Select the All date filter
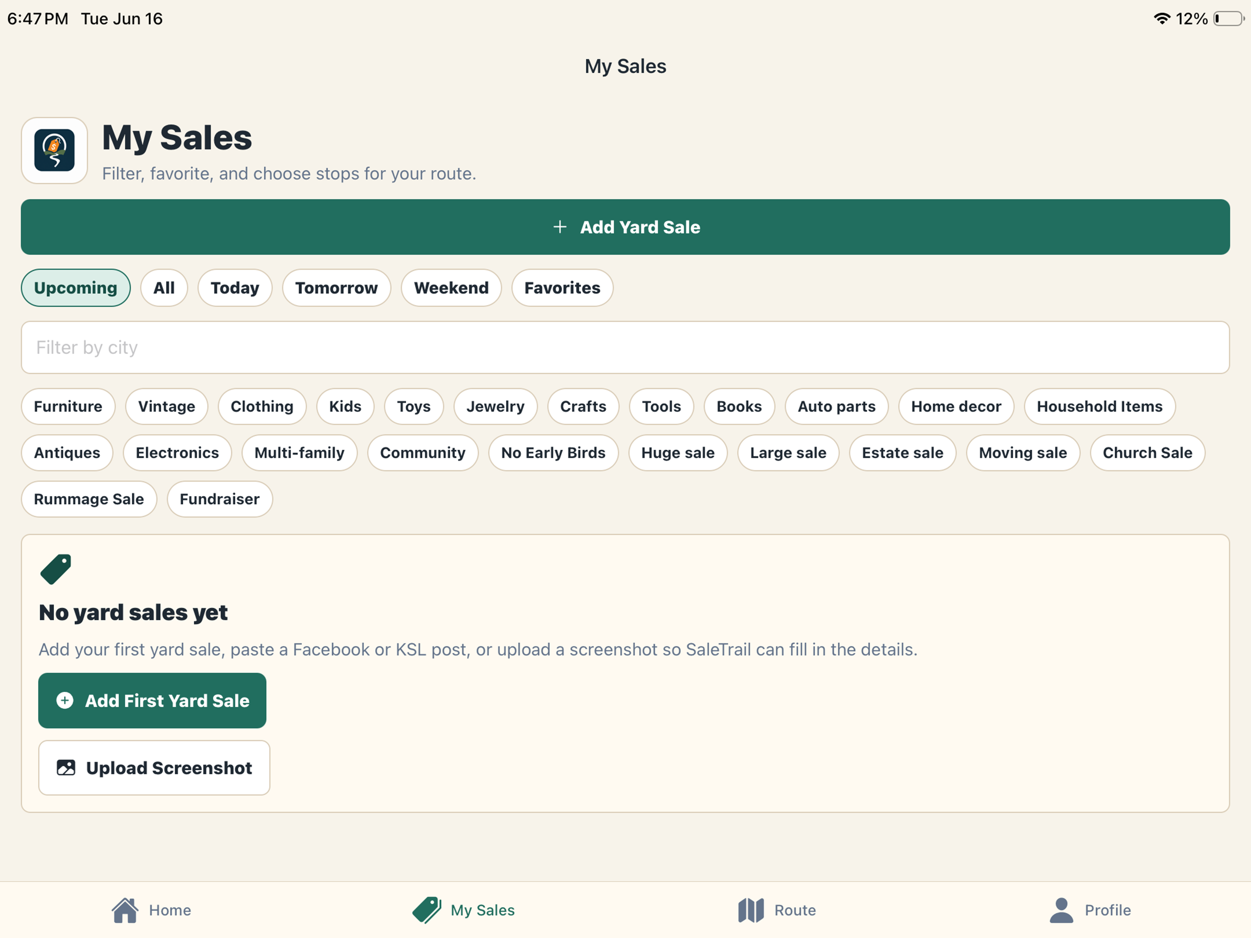 pyautogui.click(x=164, y=287)
